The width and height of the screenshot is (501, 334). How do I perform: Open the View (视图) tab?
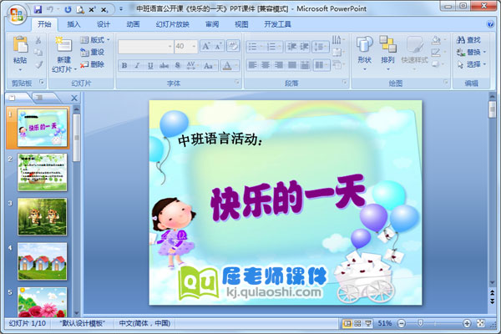[241, 24]
